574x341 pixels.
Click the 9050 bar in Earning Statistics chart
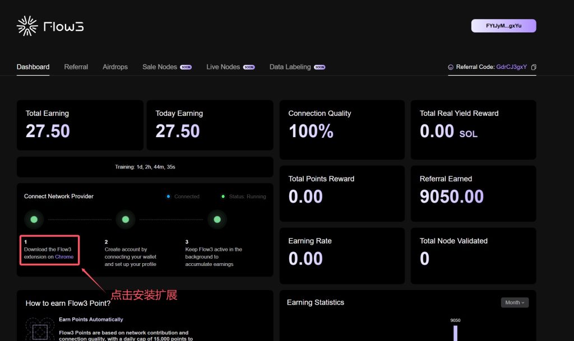[x=455, y=333]
